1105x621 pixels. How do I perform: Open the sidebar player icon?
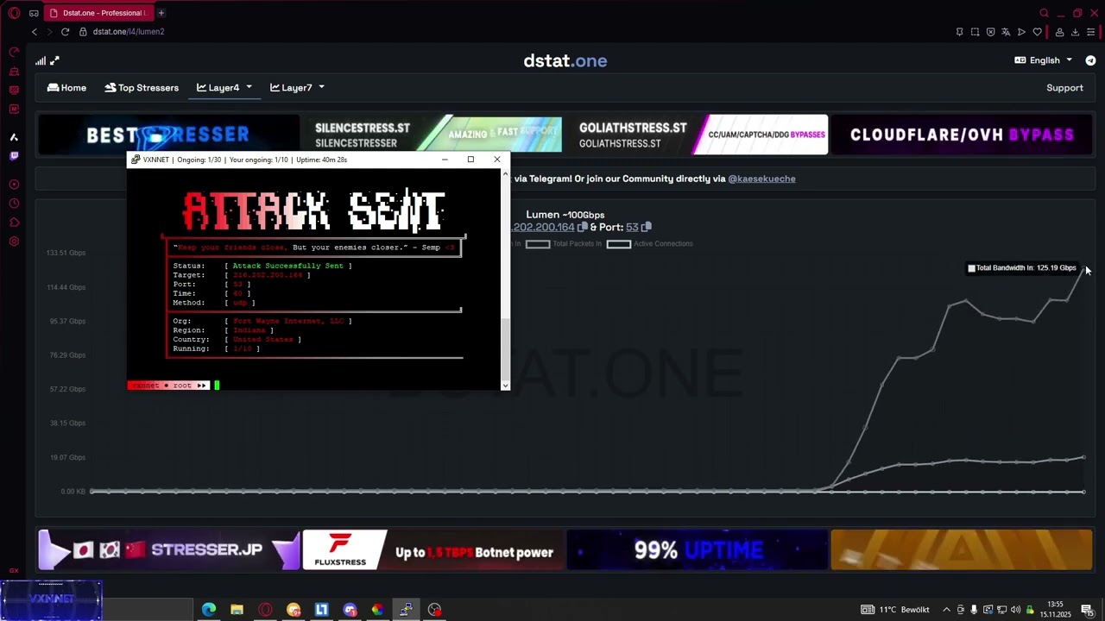14,185
